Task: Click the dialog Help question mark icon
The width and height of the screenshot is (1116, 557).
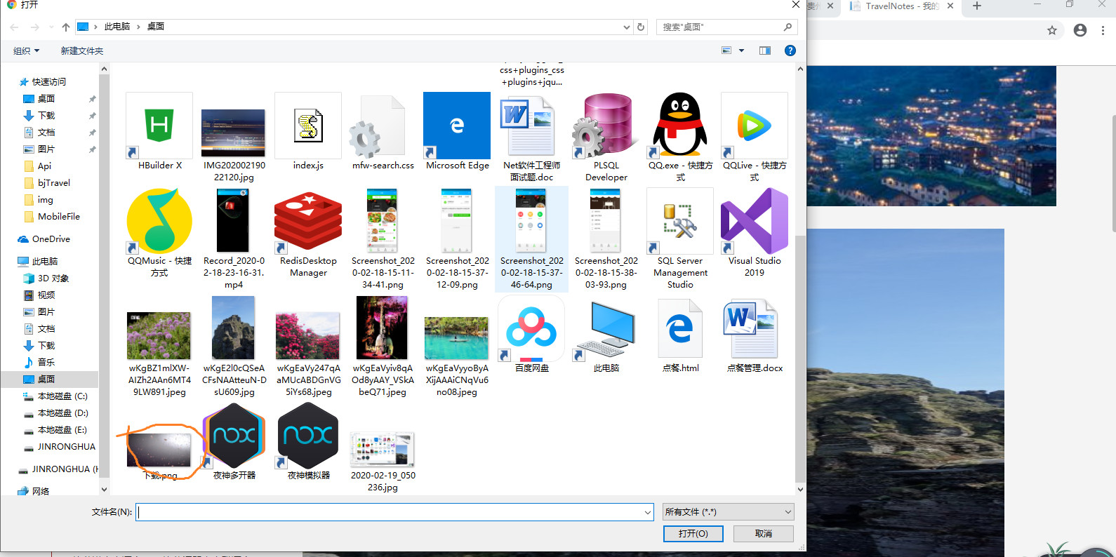Action: pyautogui.click(x=790, y=51)
